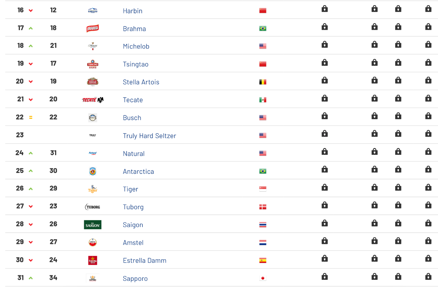Click the yellow equals sign at rank 22

click(x=31, y=117)
